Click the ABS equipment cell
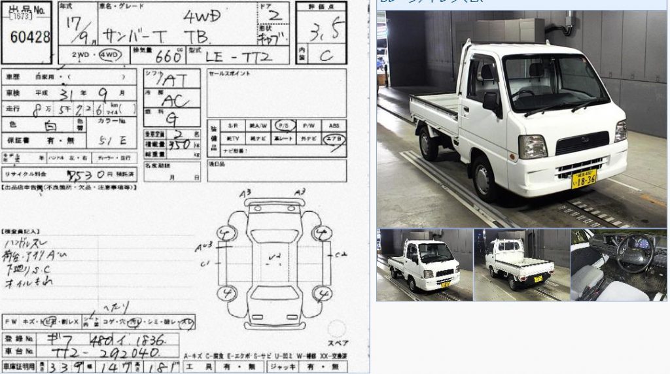This screenshot has width=670, height=374. click(x=334, y=126)
